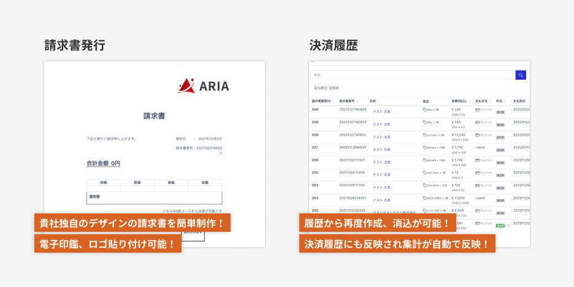The width and height of the screenshot is (574, 287).
Task: Click the ¥ 11,000 amount cell
Action: [459, 198]
